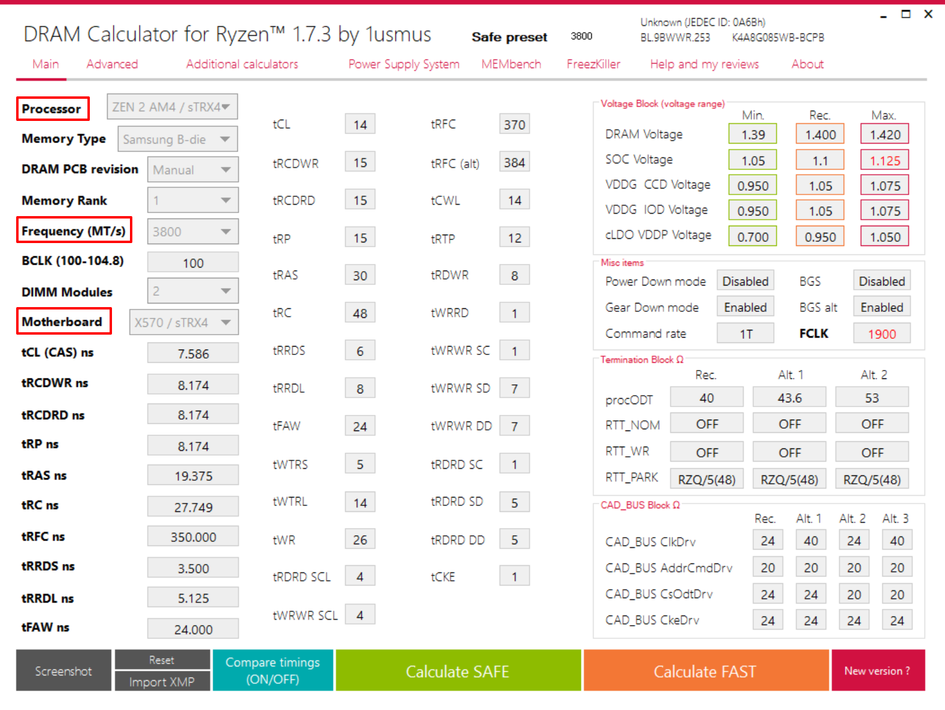Click procODT Alt. 1 value 43.6
This screenshot has width=945, height=710.
[789, 398]
